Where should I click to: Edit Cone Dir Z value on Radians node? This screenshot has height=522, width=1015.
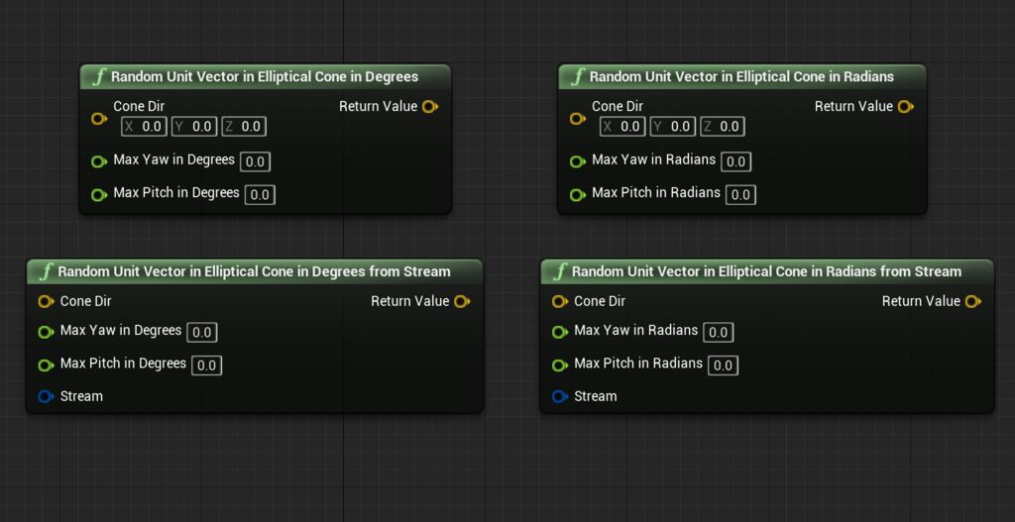(x=723, y=127)
